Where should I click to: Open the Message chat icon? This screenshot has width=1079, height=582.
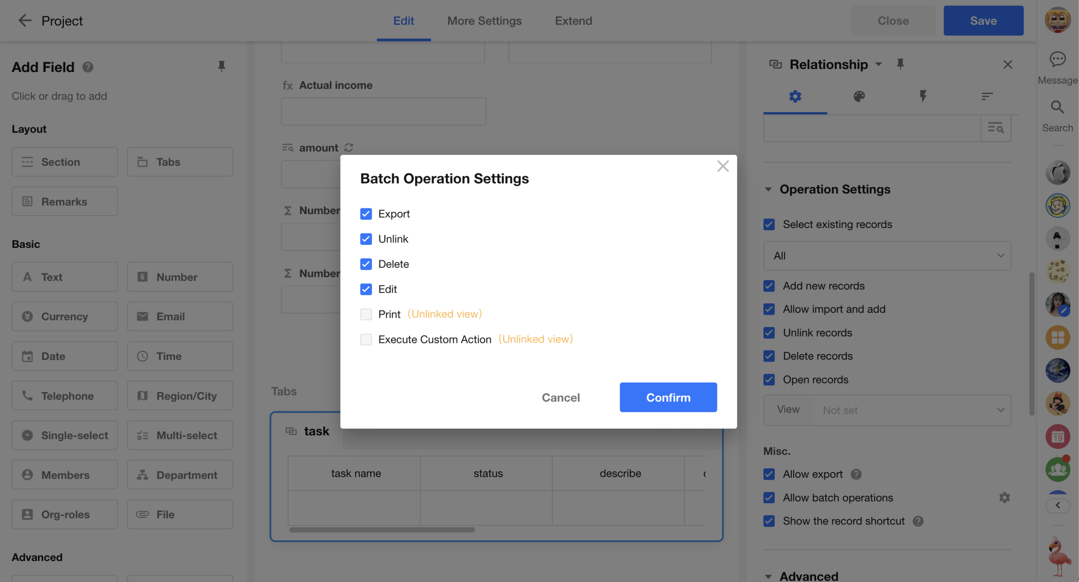tap(1057, 59)
